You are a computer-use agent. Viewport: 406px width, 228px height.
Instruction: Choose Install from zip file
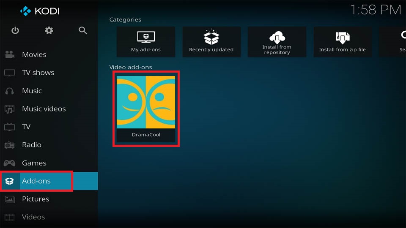point(343,42)
